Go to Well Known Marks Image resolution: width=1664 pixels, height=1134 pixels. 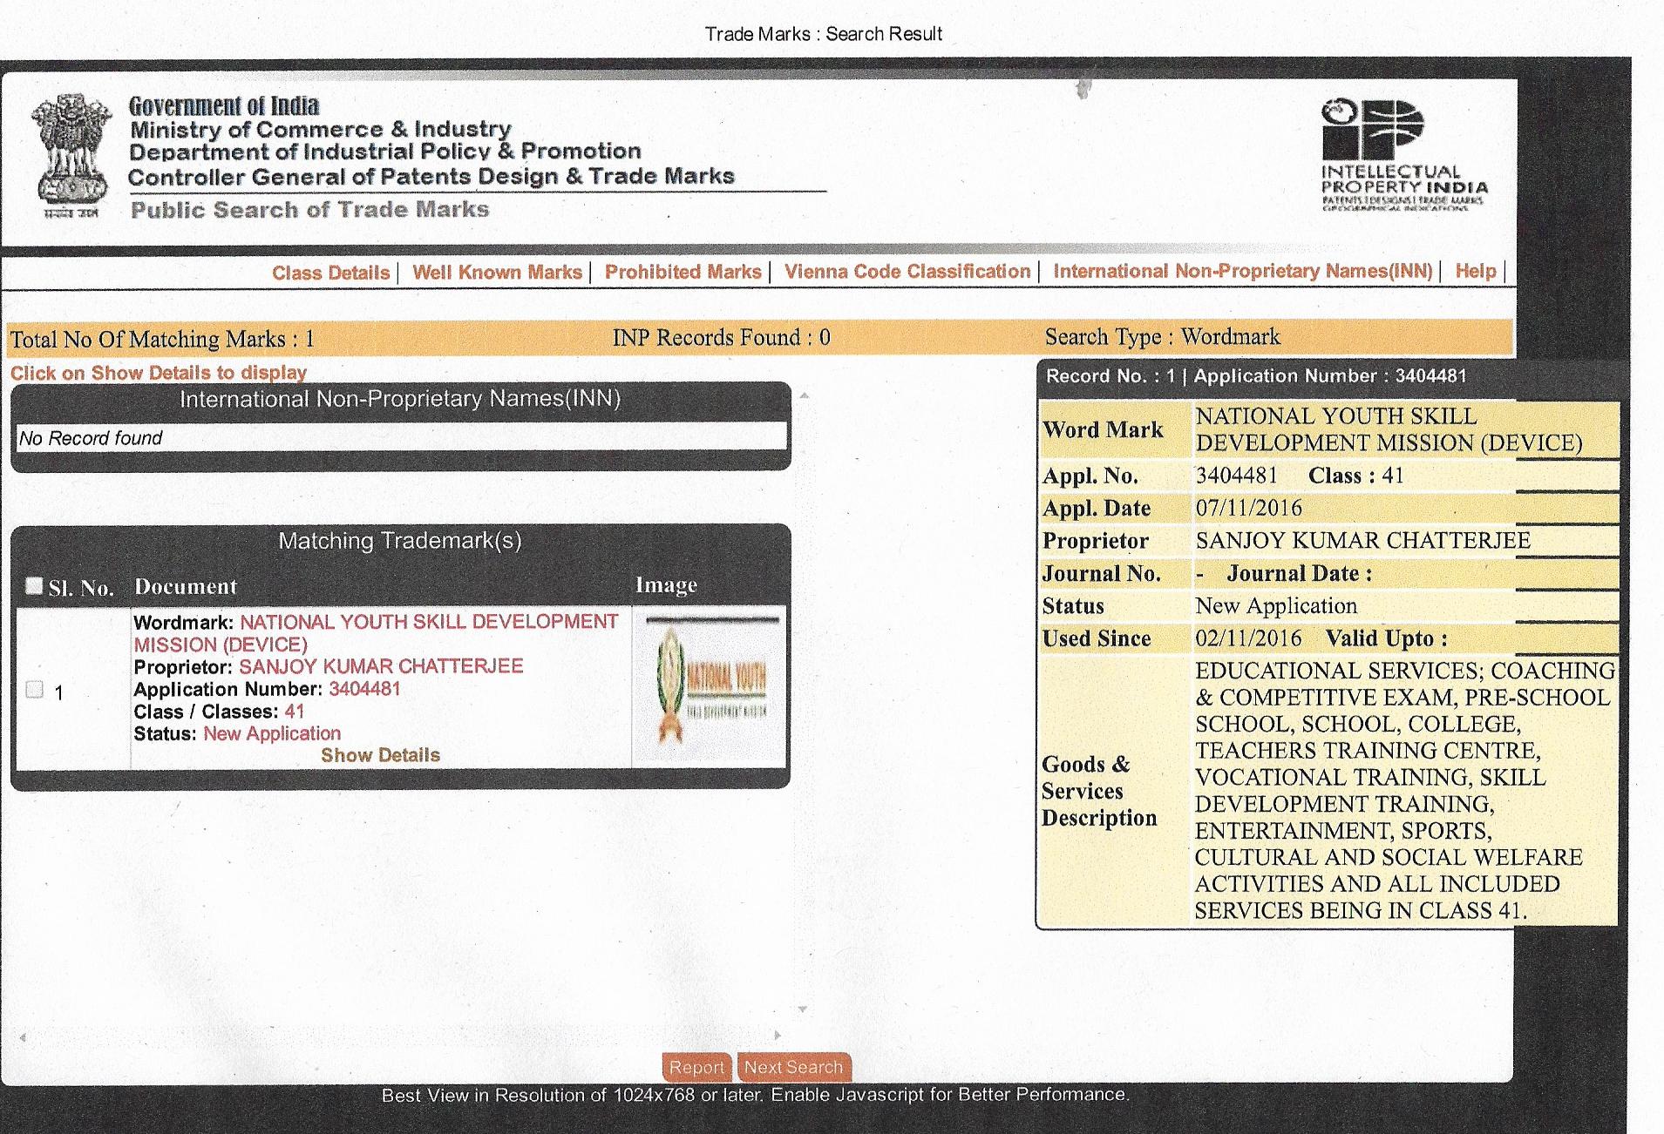point(497,272)
